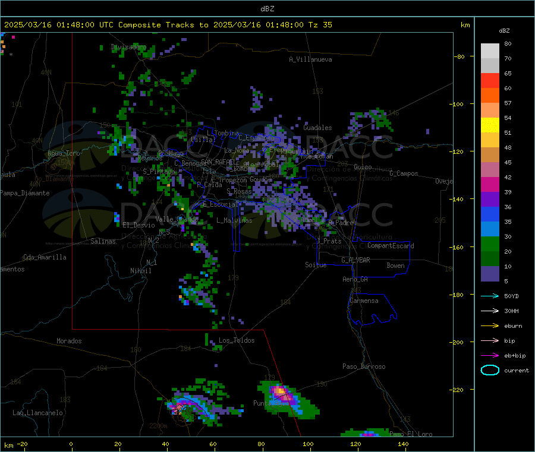The width and height of the screenshot is (535, 452).
Task: Click the '-80' km tick on right axis
Action: click(x=460, y=56)
